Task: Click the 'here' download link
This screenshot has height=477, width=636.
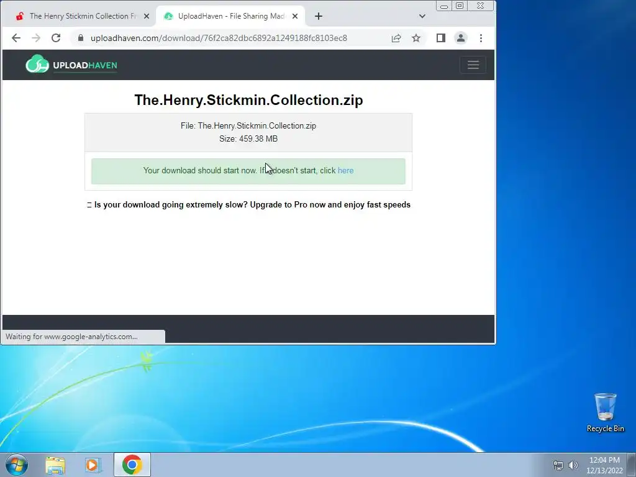Action: [x=345, y=171]
